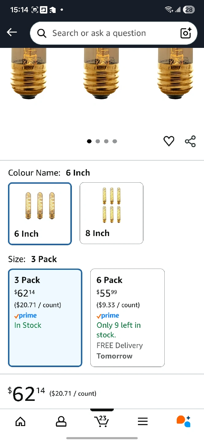Open hamburger menu icon
204x442 pixels.
[x=143, y=421]
